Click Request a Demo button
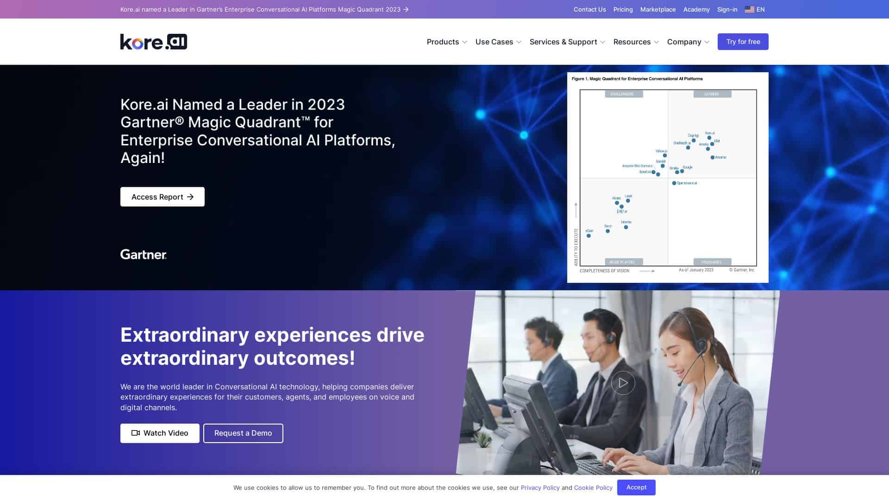The height and width of the screenshot is (500, 889). coord(243,433)
